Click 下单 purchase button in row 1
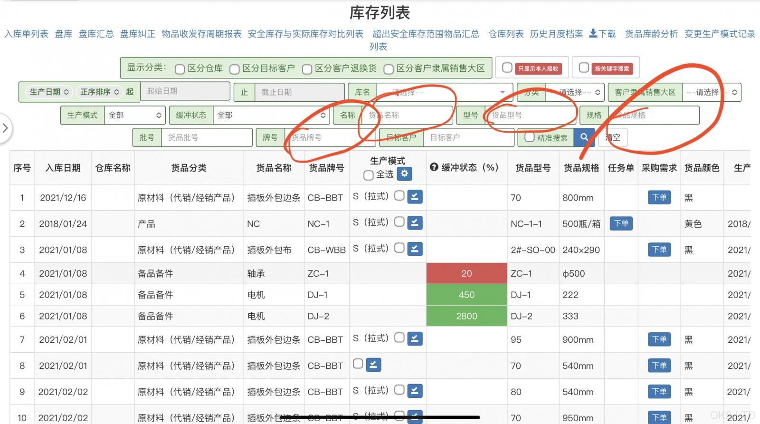 click(x=659, y=197)
